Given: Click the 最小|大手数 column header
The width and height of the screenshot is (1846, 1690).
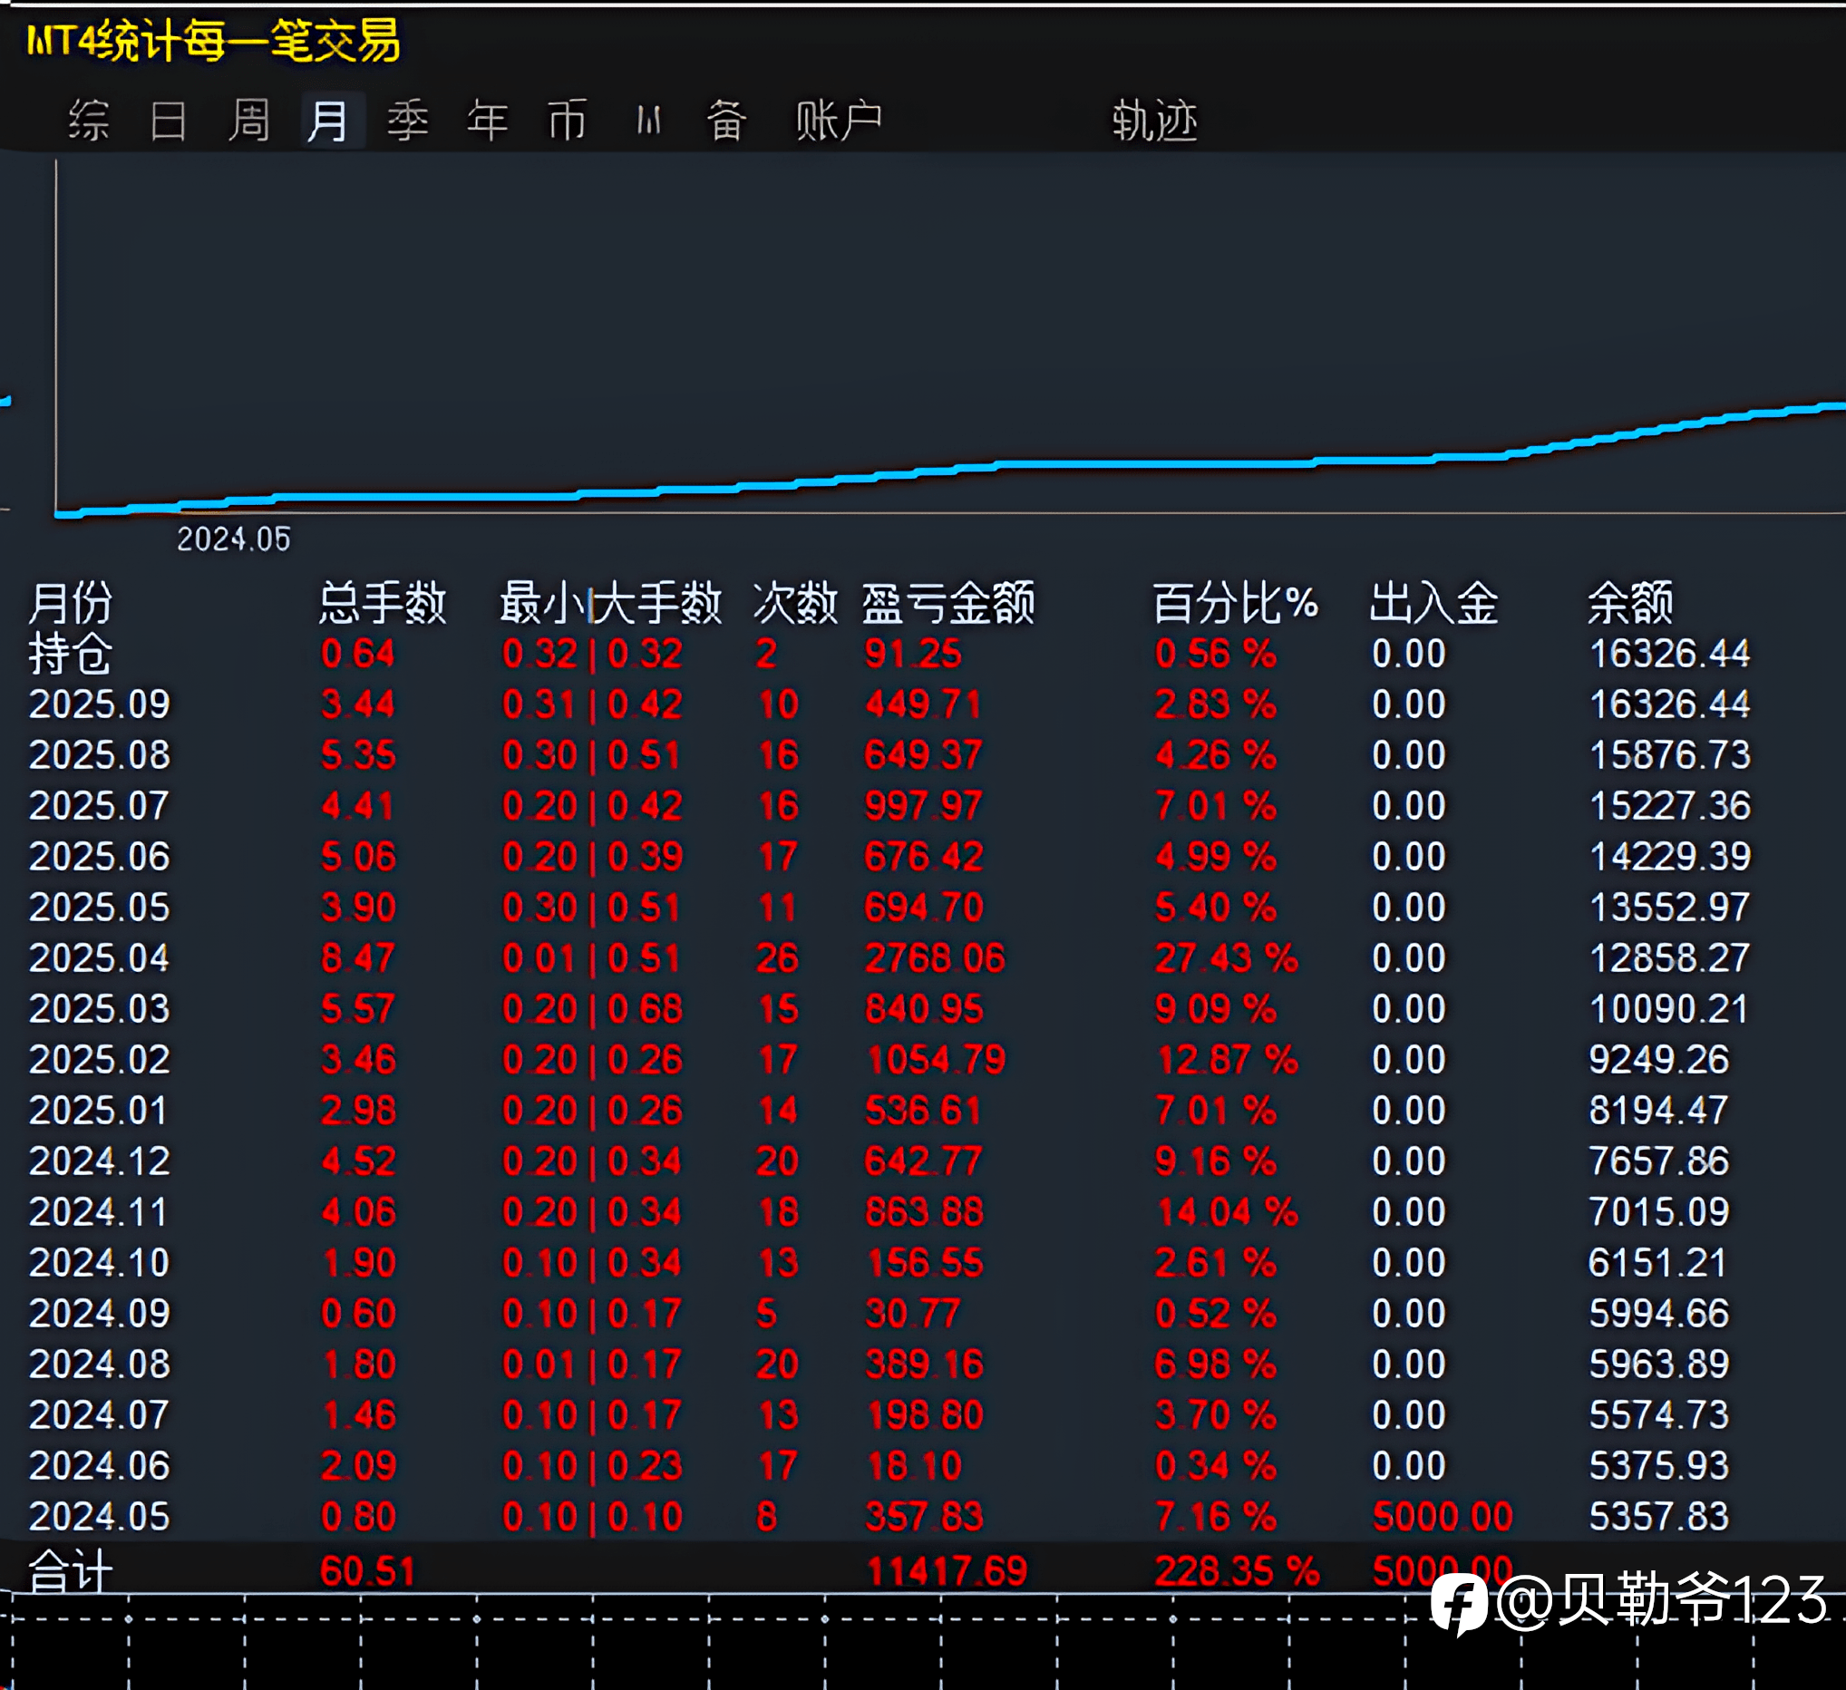Looking at the screenshot, I should click(611, 602).
